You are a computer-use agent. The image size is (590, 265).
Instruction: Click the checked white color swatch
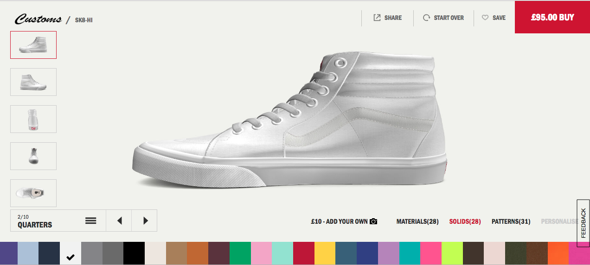[x=71, y=253]
